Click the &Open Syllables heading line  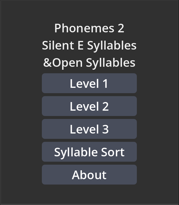89,63
